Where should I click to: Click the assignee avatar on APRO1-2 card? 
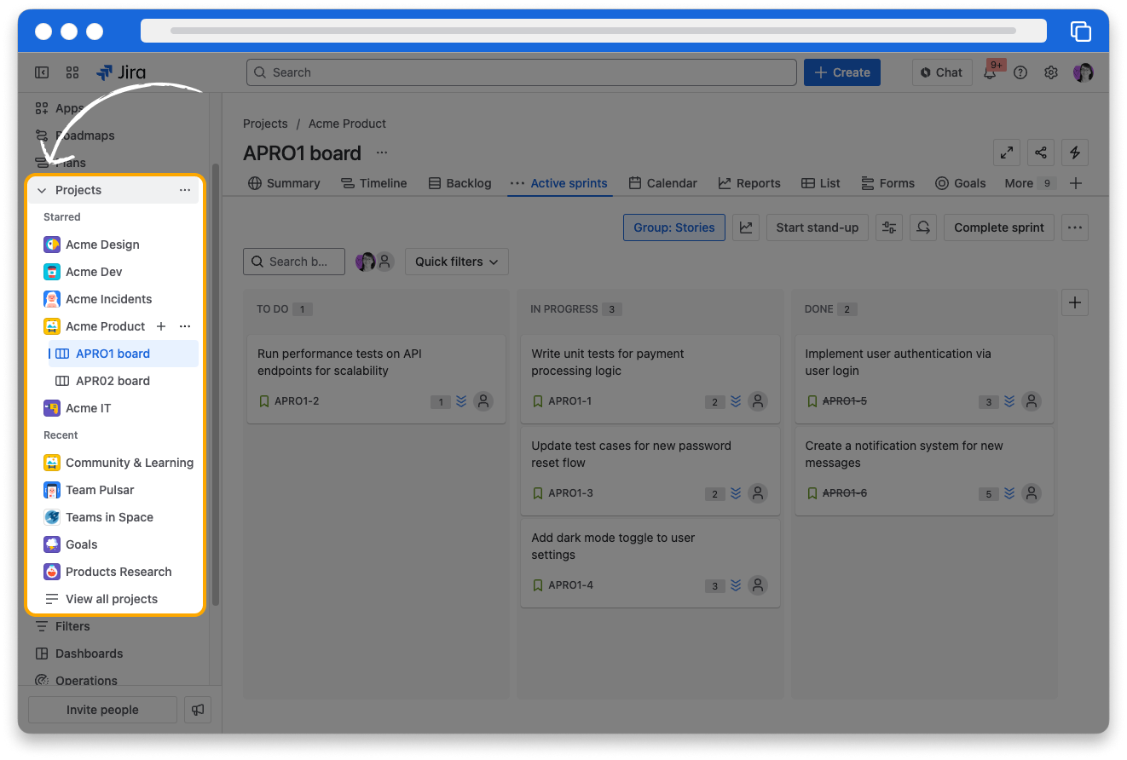(483, 401)
